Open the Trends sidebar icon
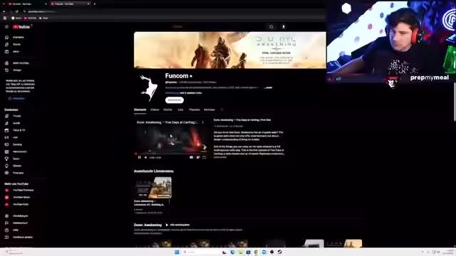The width and height of the screenshot is (456, 256). coord(6,116)
